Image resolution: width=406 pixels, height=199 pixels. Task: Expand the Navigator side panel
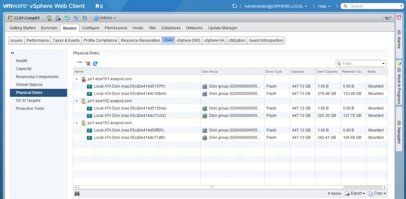399,128
